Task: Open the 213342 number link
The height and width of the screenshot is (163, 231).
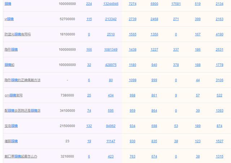Action: [x=111, y=19]
